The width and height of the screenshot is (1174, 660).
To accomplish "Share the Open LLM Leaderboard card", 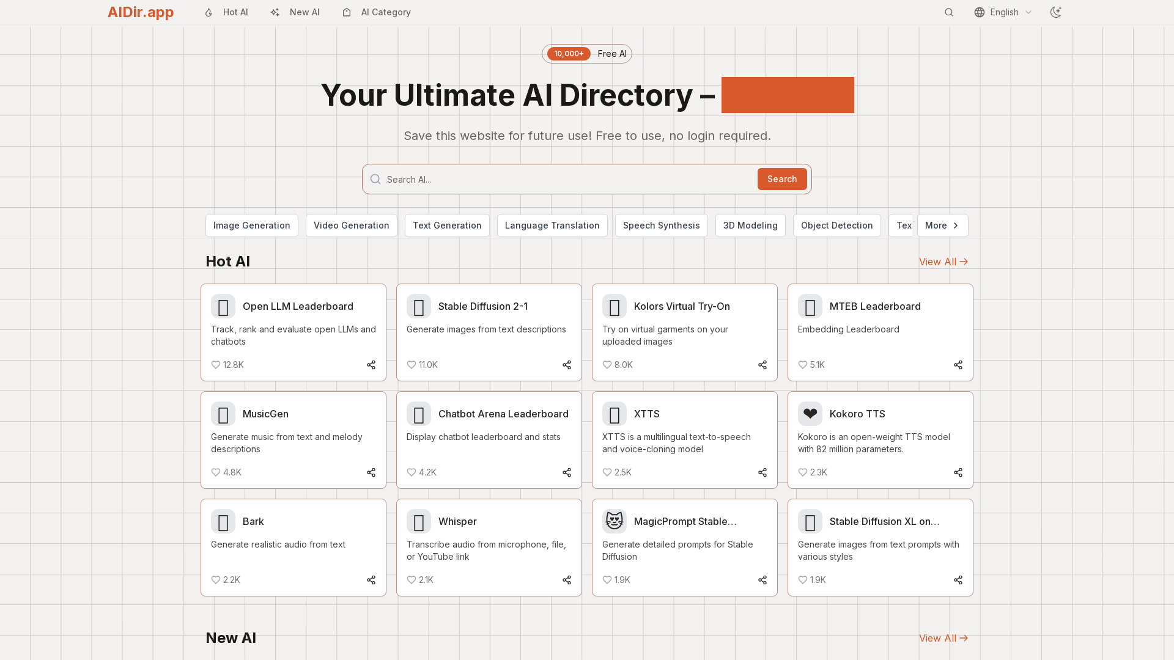I will (371, 365).
